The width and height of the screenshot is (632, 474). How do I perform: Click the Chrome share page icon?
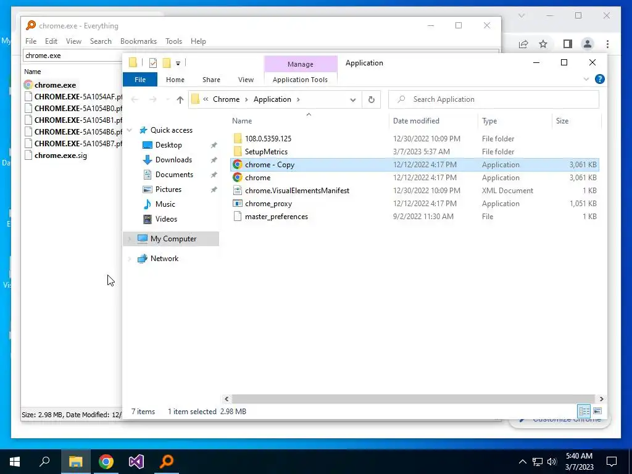pyautogui.click(x=523, y=44)
